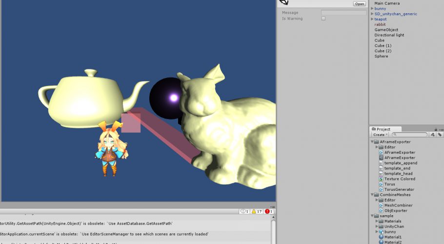Select the GetAssetPath obsolete warning log
Image resolution: width=444 pixels, height=244 pixels.
[x=135, y=224]
